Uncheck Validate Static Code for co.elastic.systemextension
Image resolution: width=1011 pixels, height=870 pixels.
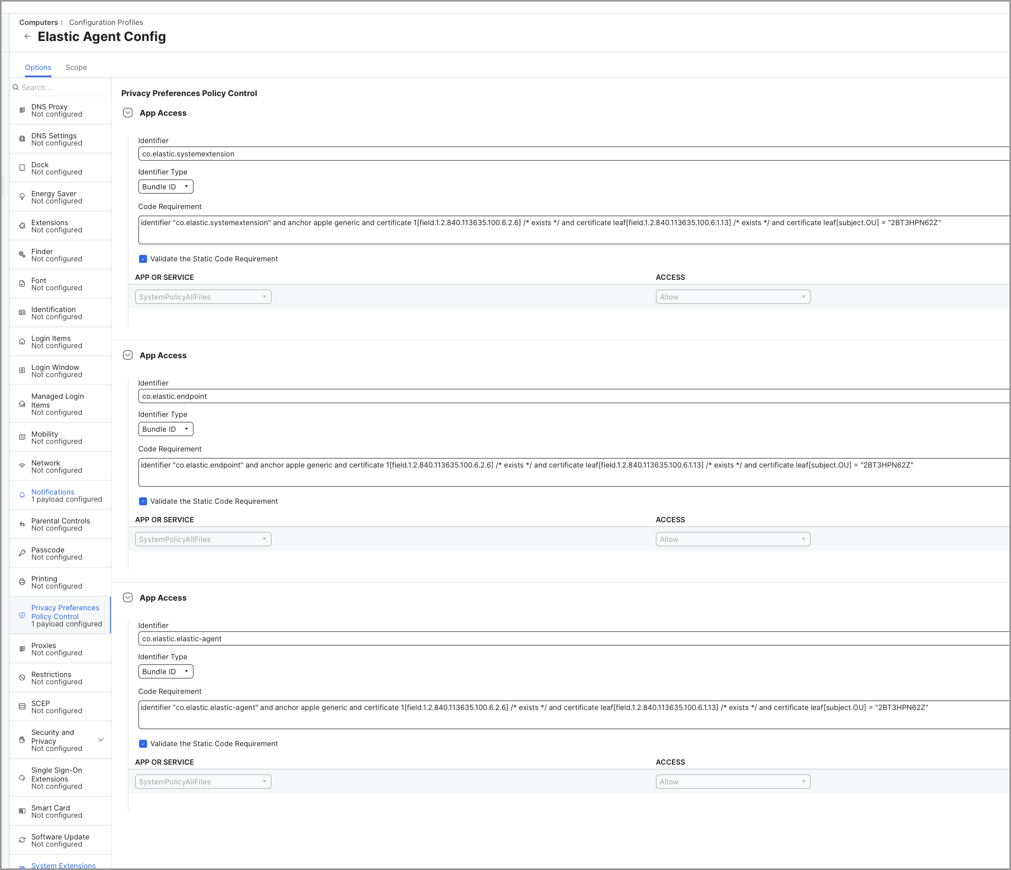coord(143,259)
